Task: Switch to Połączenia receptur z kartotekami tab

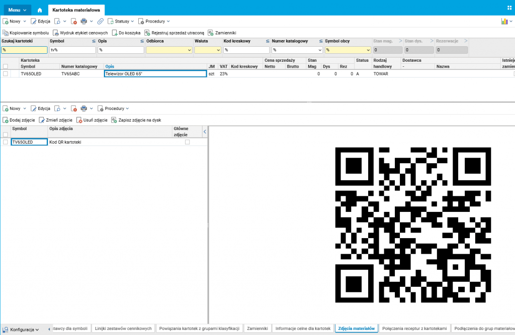Action: coord(414,328)
